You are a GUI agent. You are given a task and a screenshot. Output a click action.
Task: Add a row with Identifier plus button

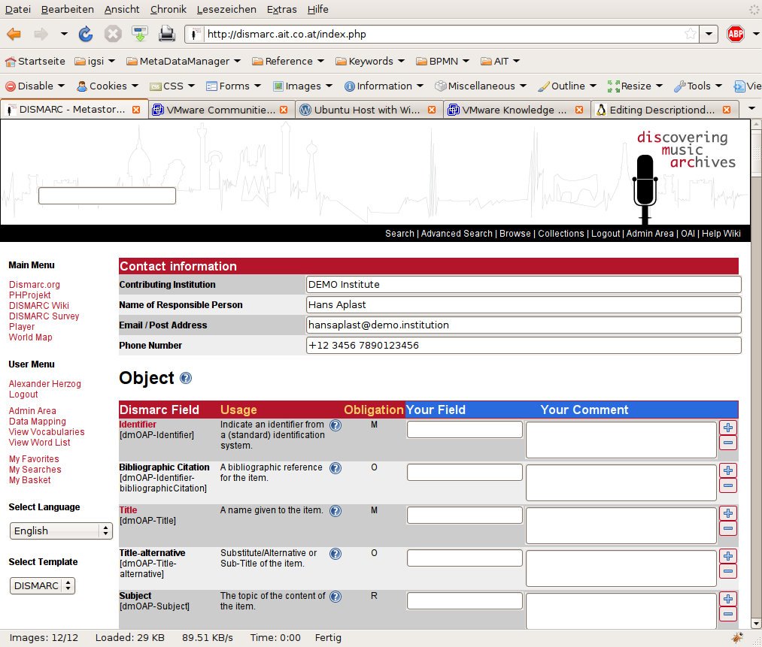[728, 428]
